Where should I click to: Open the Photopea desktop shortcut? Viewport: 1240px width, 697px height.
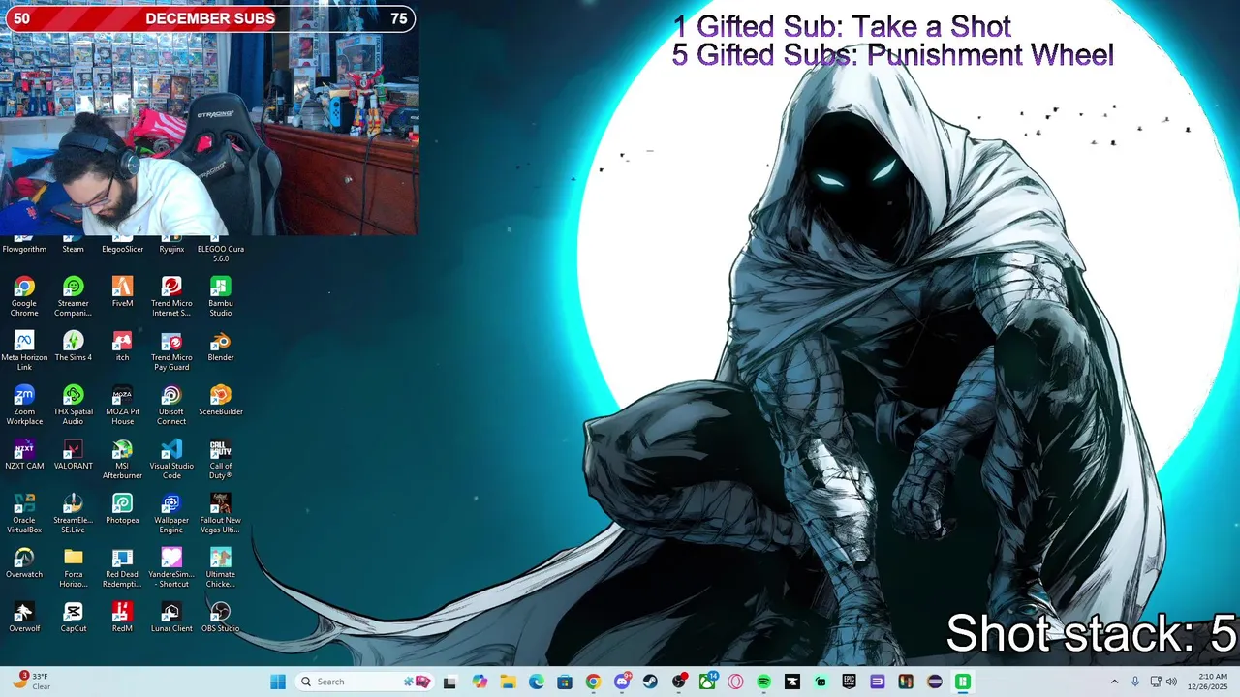[122, 509]
